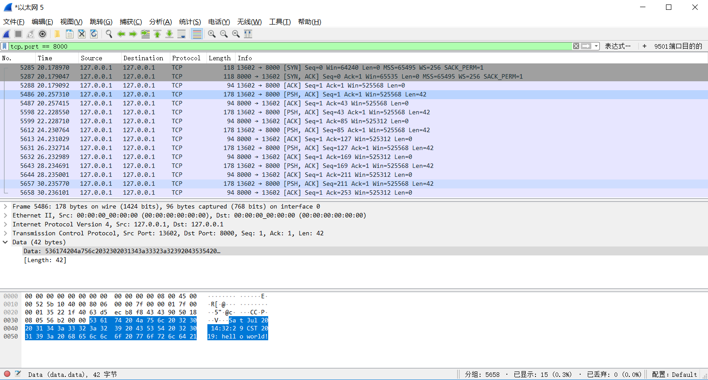Open the 分析(A) menu
Image resolution: width=708 pixels, height=380 pixels.
(x=160, y=22)
